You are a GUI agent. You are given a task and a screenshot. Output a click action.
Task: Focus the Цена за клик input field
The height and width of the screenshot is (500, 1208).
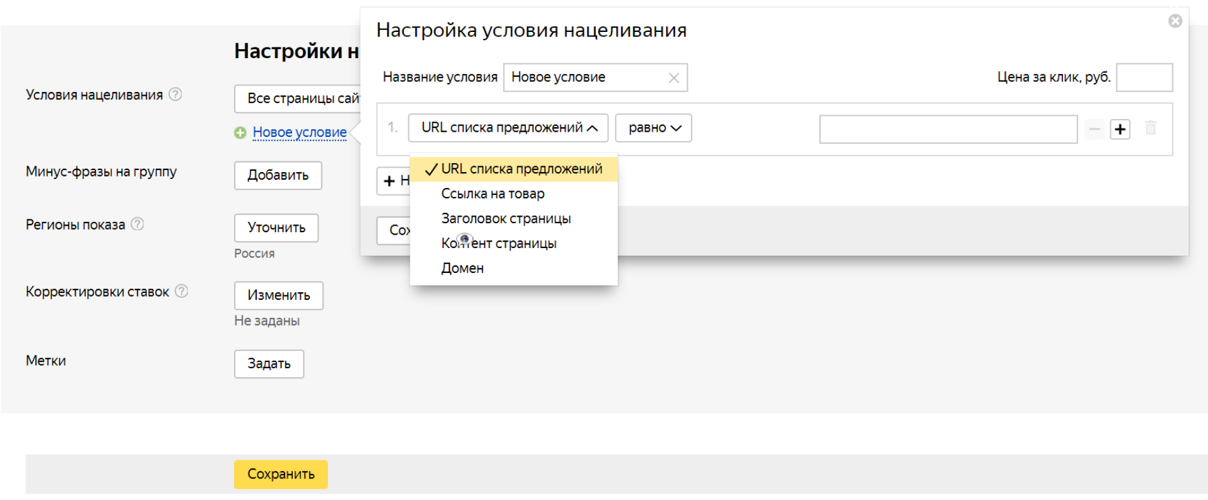click(1144, 77)
